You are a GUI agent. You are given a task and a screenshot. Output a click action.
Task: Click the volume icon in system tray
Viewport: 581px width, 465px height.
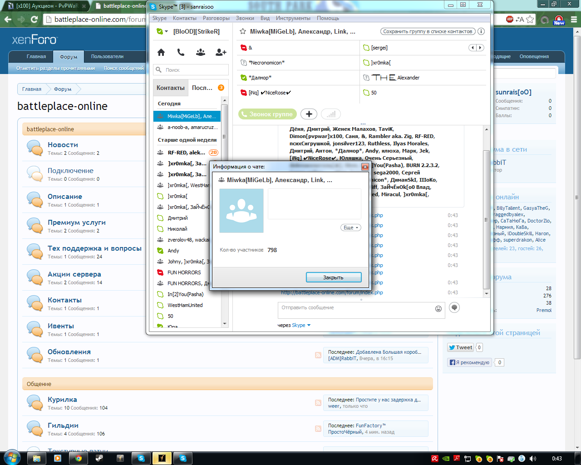532,459
